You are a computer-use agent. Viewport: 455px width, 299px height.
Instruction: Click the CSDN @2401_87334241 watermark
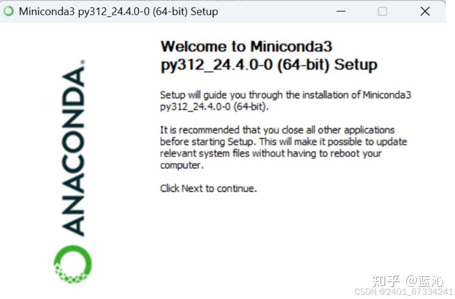point(404,291)
